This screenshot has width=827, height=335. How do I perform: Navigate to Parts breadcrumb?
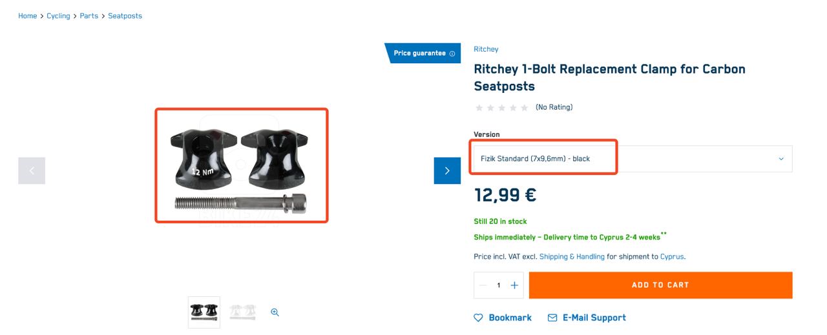(89, 16)
